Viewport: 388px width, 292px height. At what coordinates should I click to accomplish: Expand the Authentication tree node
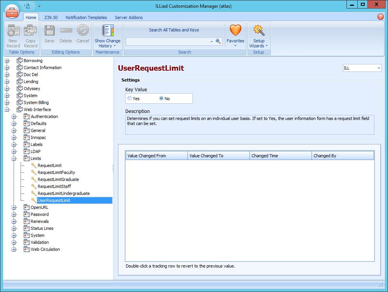click(14, 116)
